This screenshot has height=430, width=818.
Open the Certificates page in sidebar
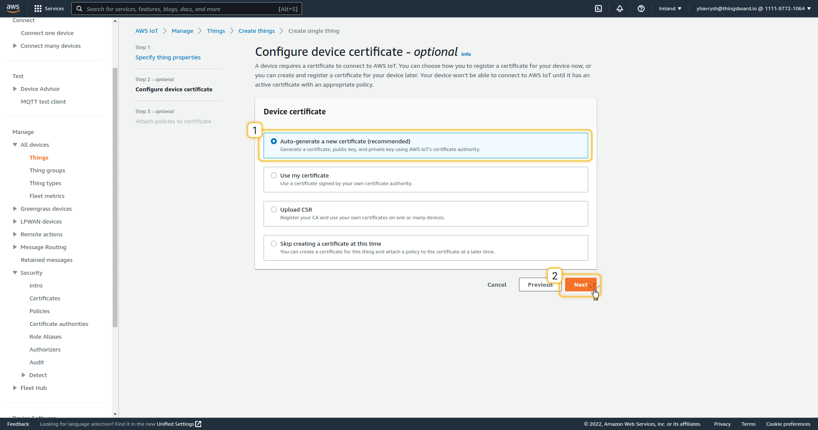point(45,298)
